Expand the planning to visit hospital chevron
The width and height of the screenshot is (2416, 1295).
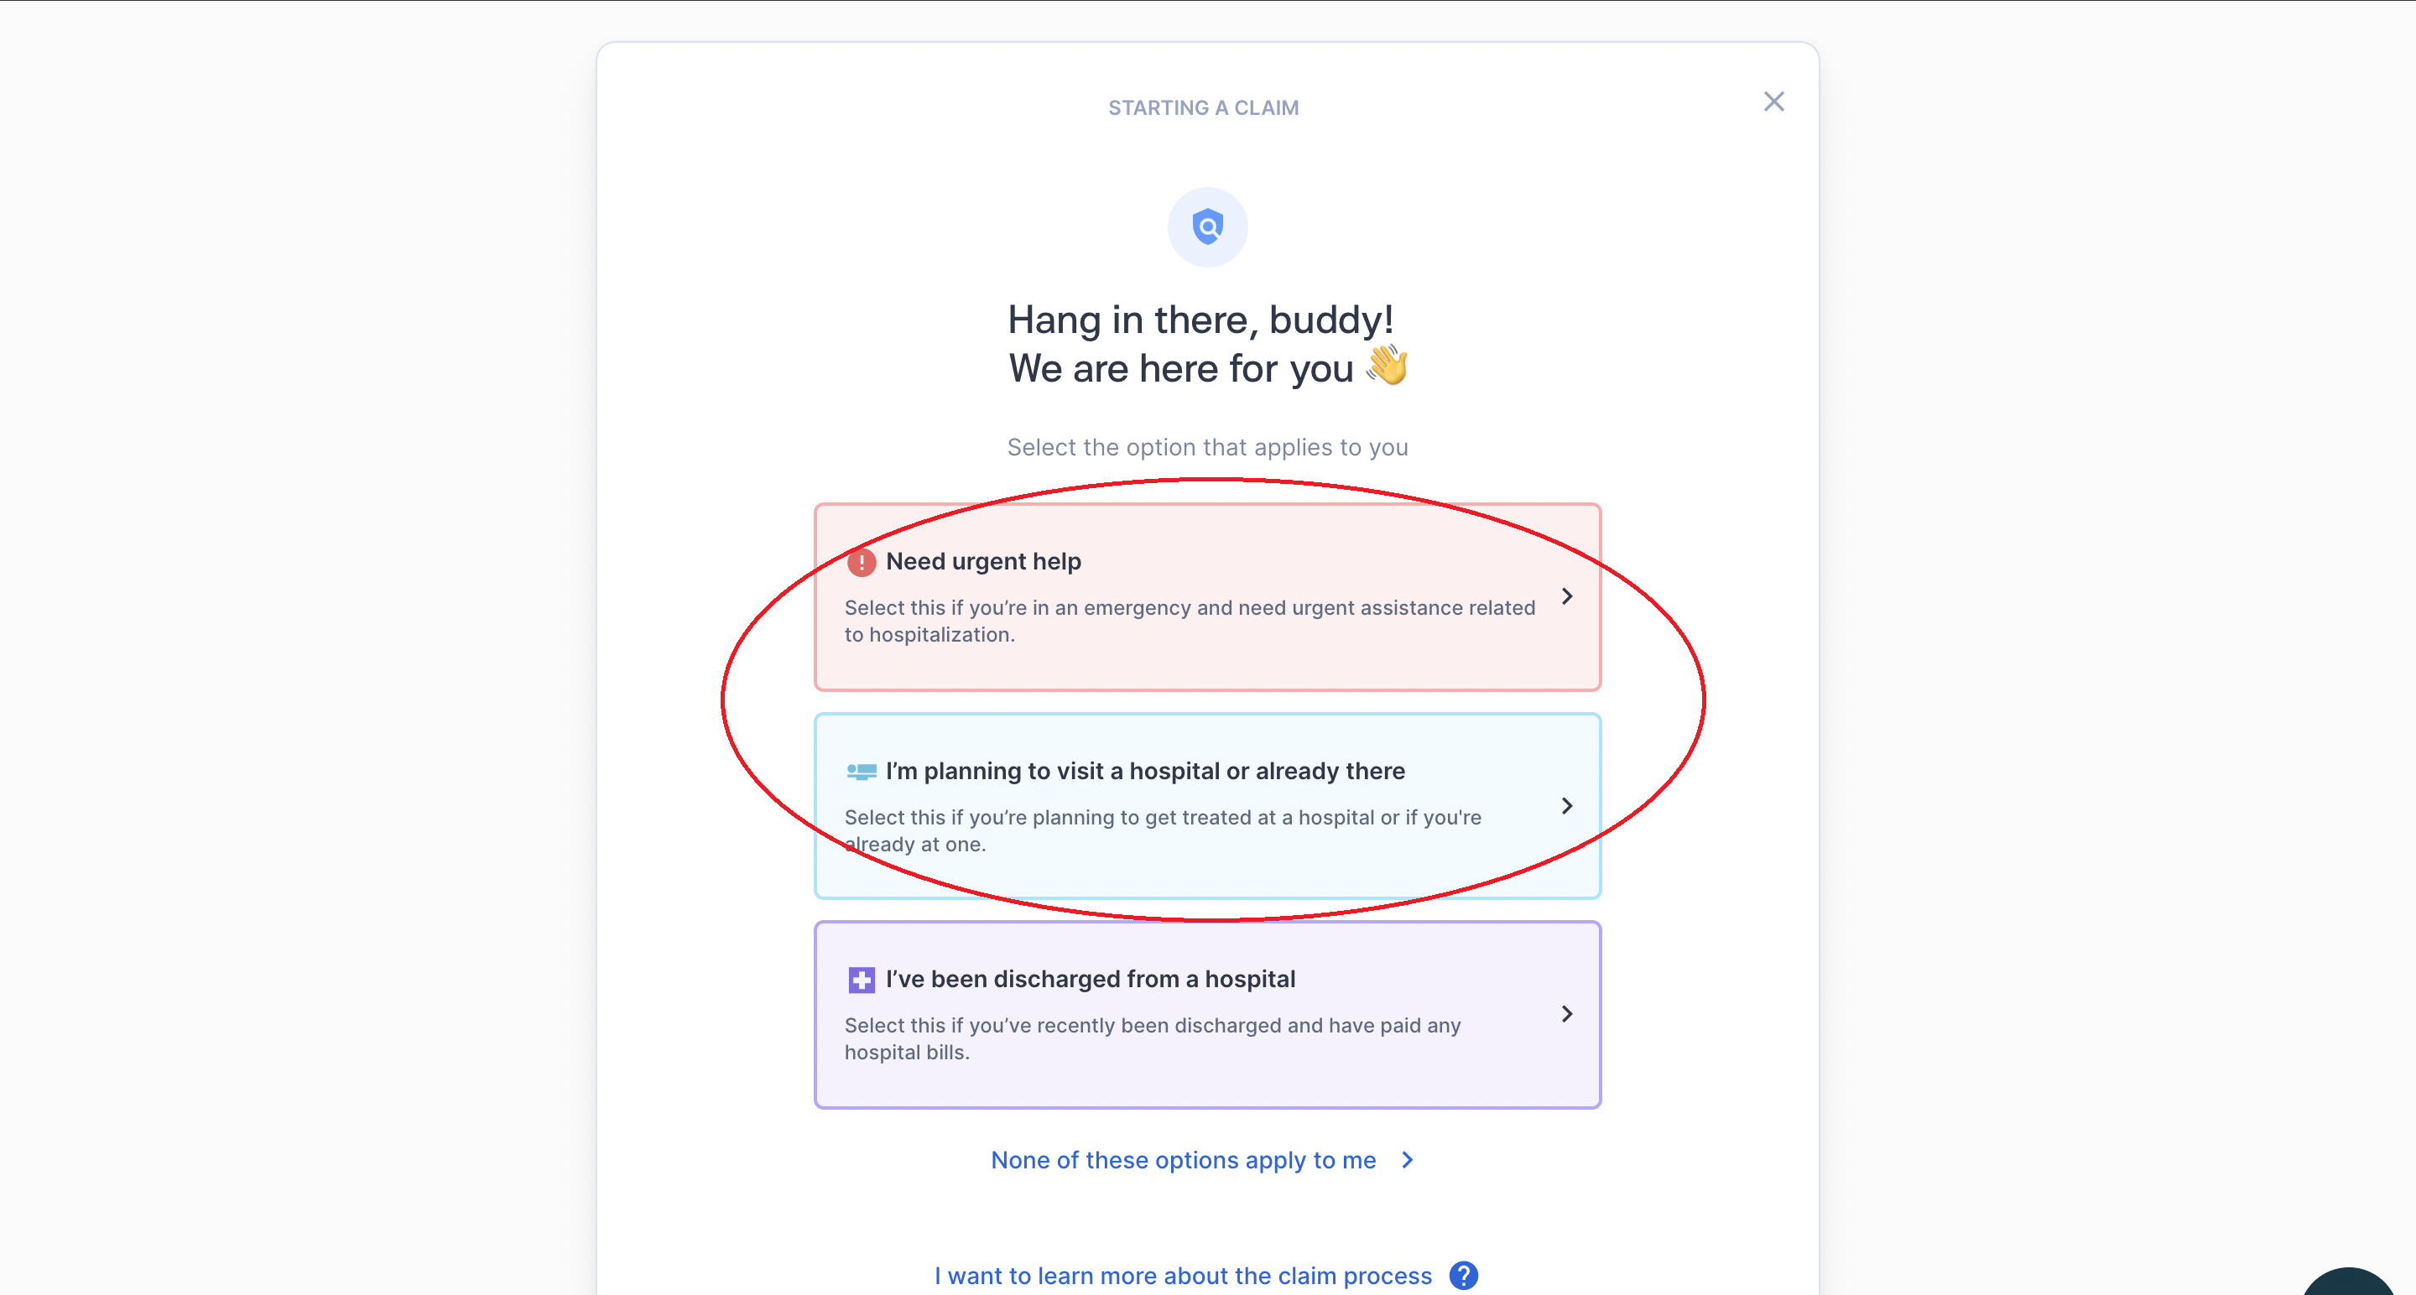tap(1566, 805)
